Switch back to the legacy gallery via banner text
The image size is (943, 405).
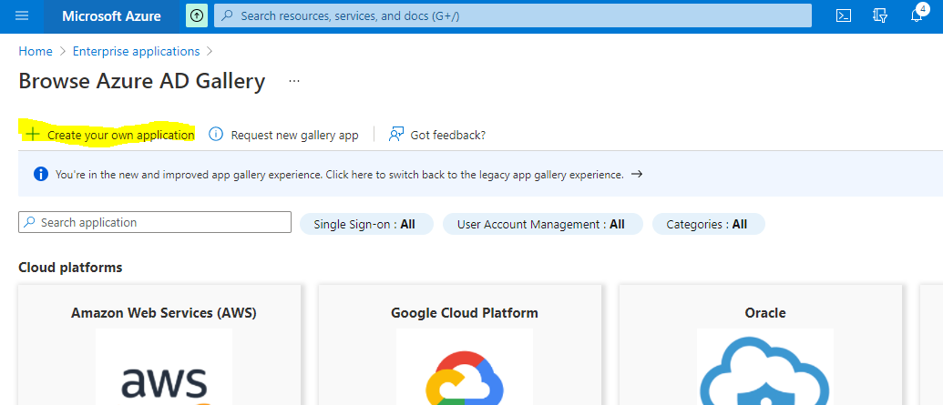(340, 175)
